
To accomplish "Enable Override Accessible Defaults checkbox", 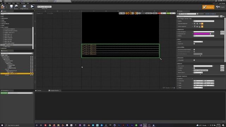I will coord(194,49).
